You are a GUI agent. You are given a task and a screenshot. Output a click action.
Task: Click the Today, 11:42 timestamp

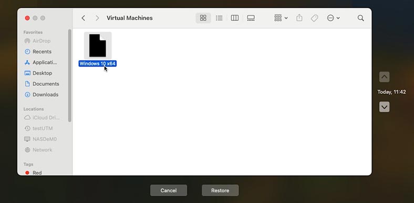click(391, 92)
